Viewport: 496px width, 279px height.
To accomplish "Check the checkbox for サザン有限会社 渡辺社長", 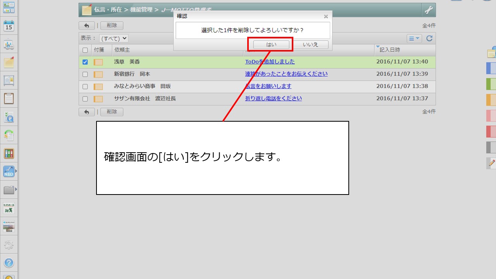I will pos(85,99).
